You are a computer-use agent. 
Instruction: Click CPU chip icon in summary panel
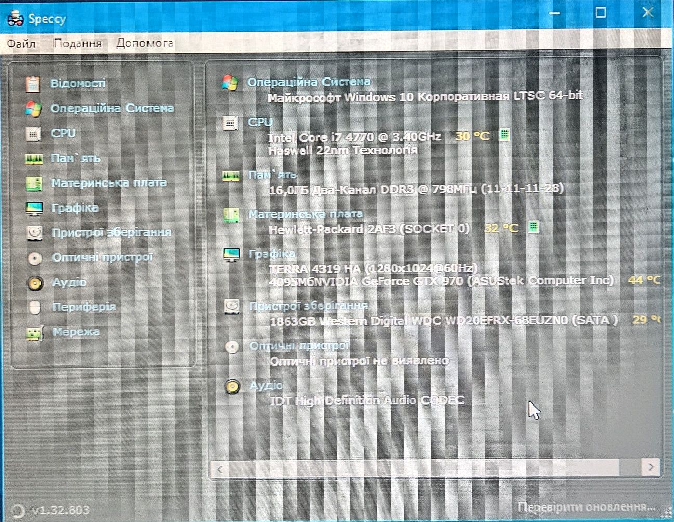click(230, 123)
